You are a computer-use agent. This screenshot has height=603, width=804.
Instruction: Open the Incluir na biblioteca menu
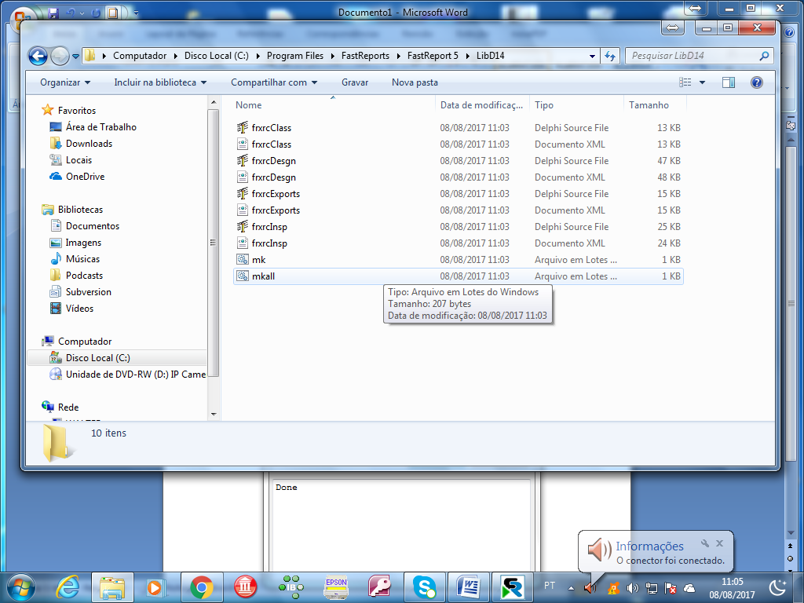tap(160, 82)
